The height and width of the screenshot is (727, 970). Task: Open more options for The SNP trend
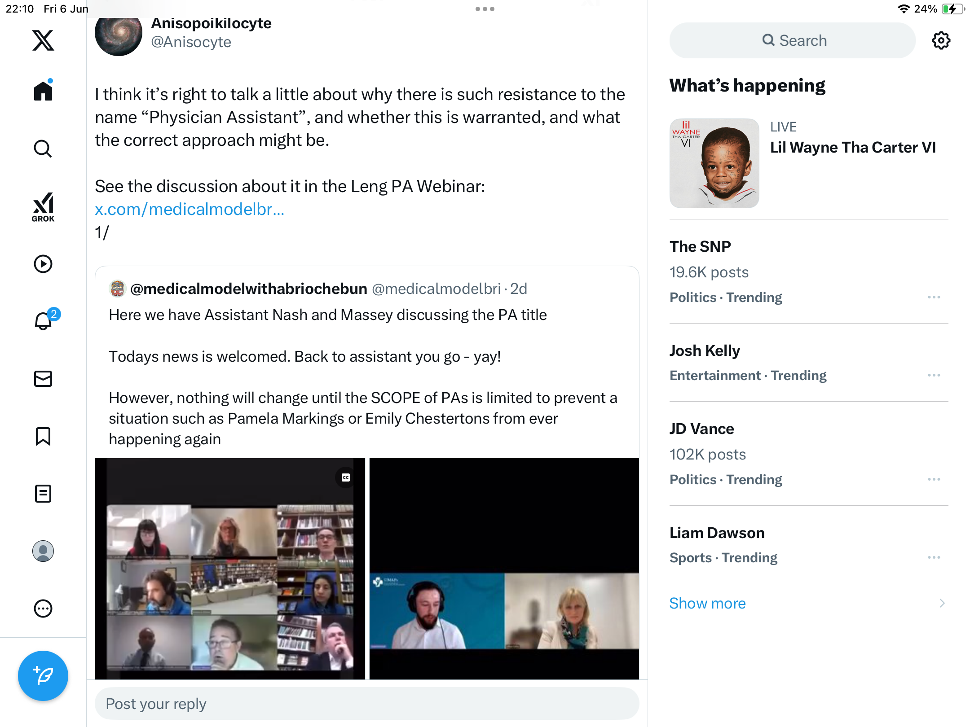point(934,298)
